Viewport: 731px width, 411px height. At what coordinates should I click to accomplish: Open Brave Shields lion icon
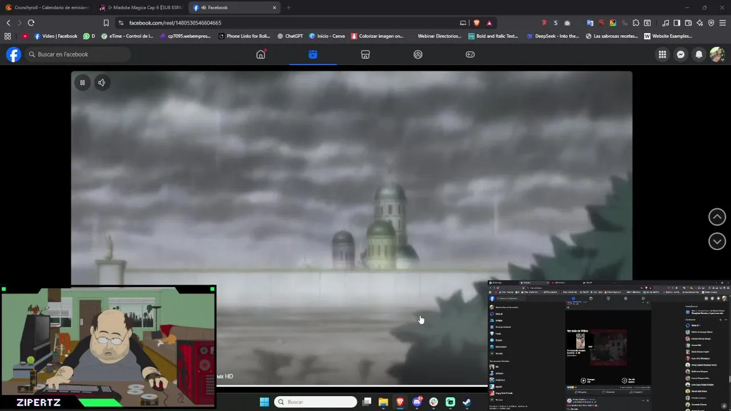pos(477,23)
